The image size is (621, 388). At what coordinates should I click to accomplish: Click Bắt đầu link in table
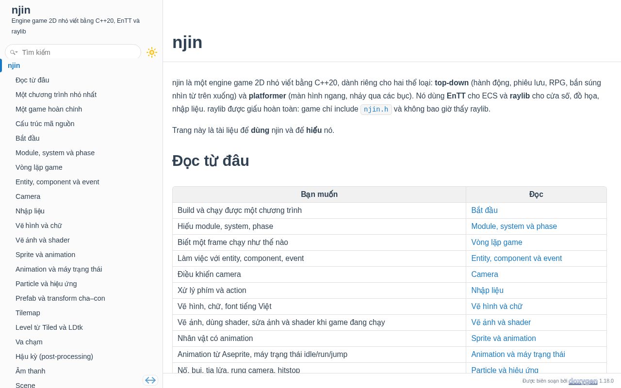485,210
